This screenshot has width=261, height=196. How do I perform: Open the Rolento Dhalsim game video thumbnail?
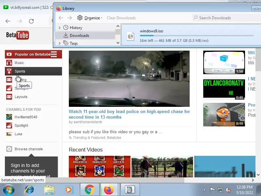coord(100,167)
